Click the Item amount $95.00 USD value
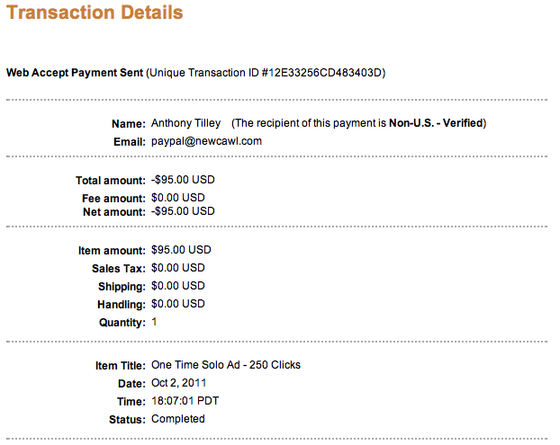 181,250
